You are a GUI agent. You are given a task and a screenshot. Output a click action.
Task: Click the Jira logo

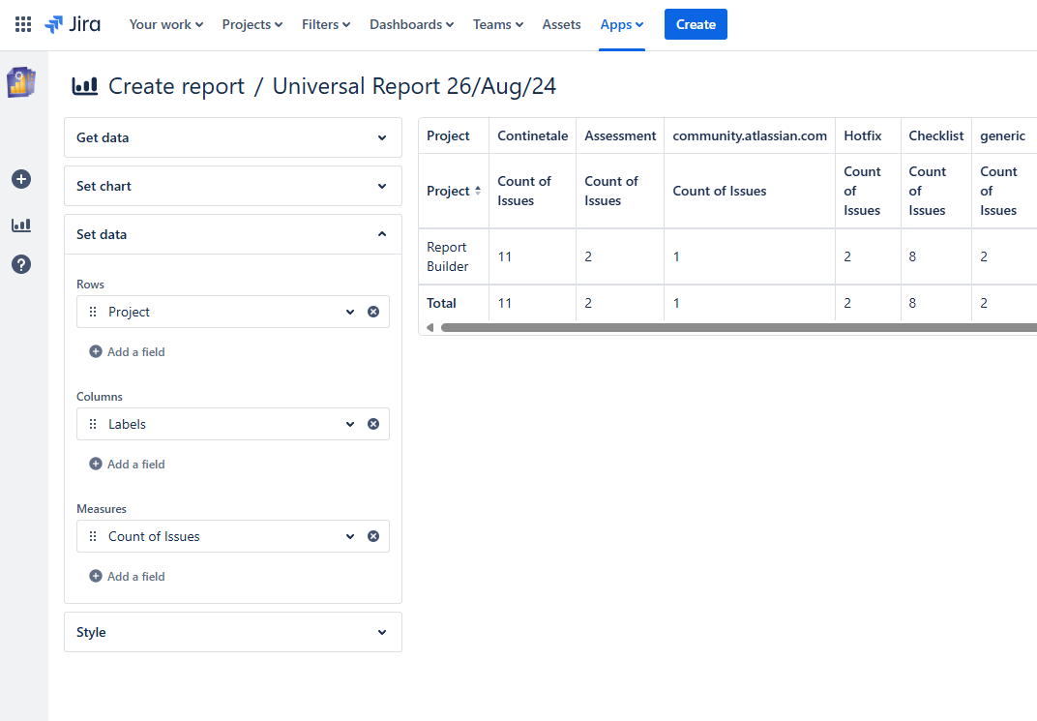73,24
